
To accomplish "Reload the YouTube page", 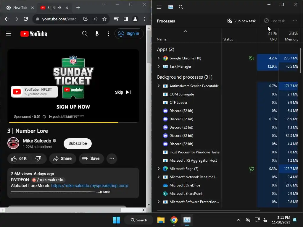I will (26, 19).
